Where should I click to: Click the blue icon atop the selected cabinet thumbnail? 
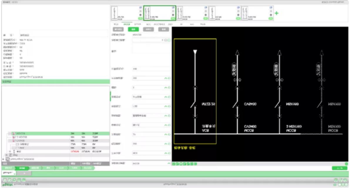[173, 7]
